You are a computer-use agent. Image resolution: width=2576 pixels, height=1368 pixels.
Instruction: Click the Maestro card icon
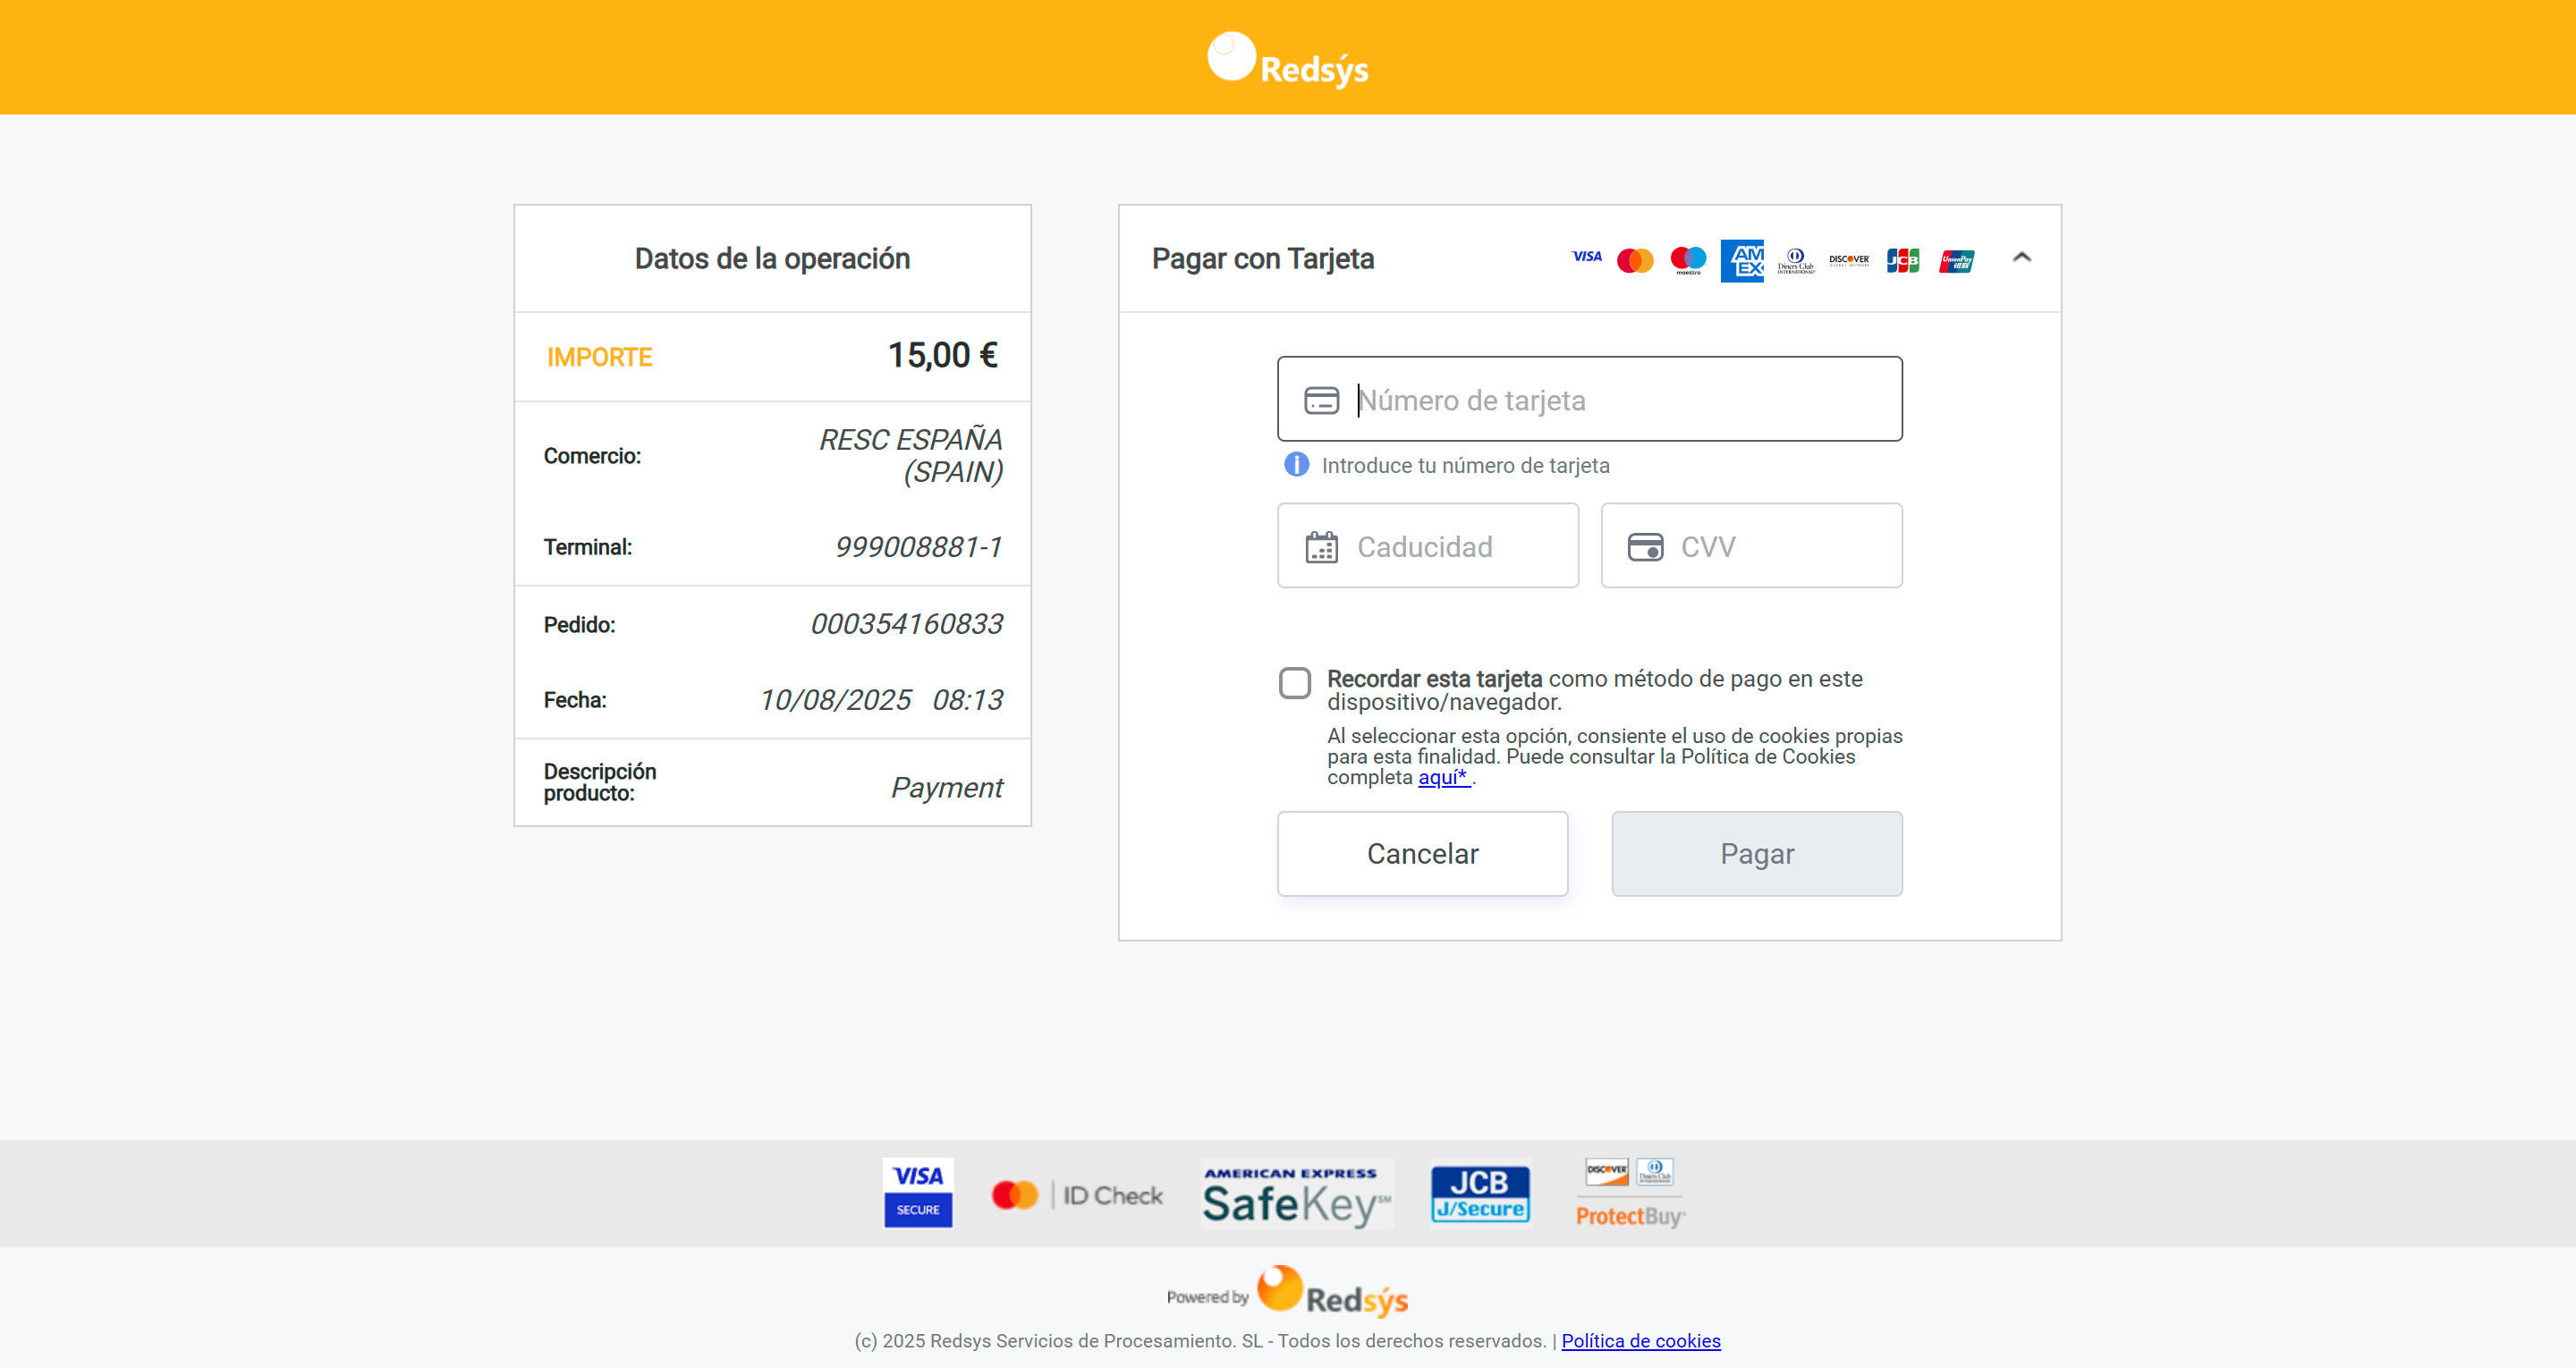pyautogui.click(x=1688, y=260)
